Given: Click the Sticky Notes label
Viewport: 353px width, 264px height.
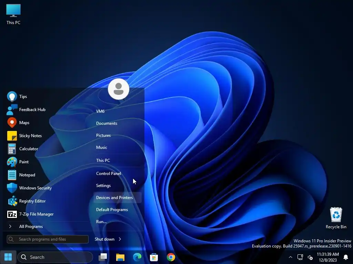Looking at the screenshot, I should click(30, 136).
